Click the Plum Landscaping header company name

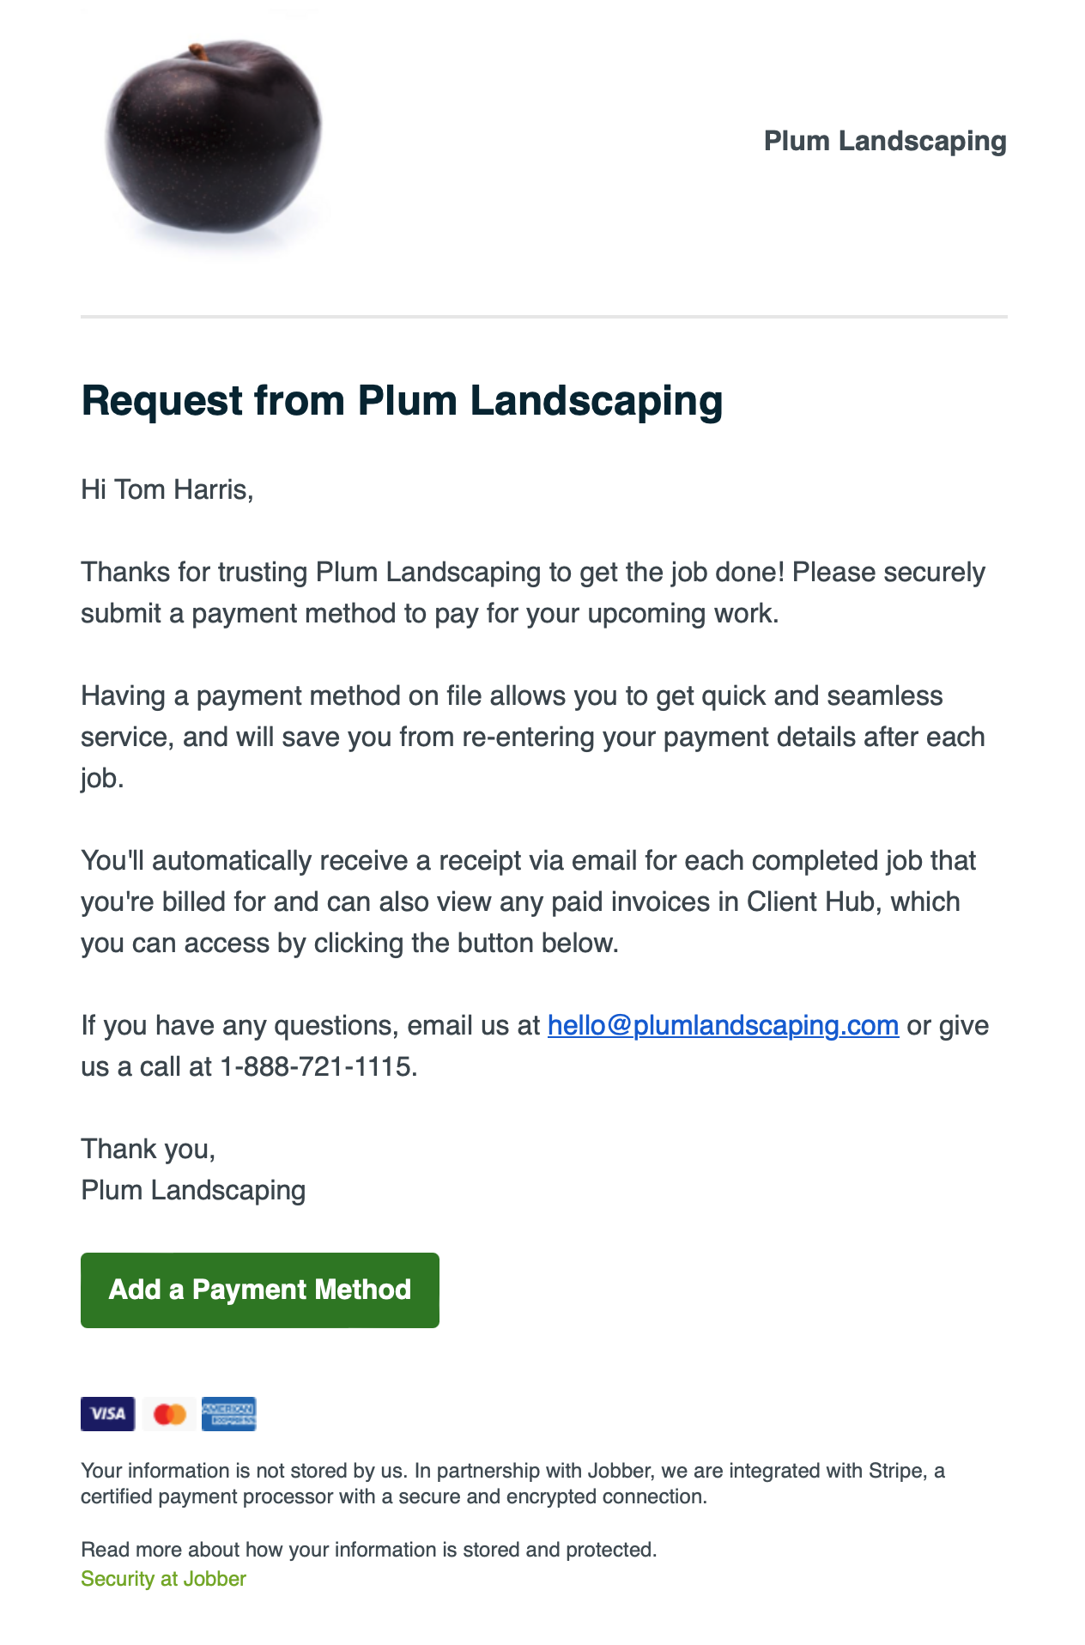click(884, 141)
